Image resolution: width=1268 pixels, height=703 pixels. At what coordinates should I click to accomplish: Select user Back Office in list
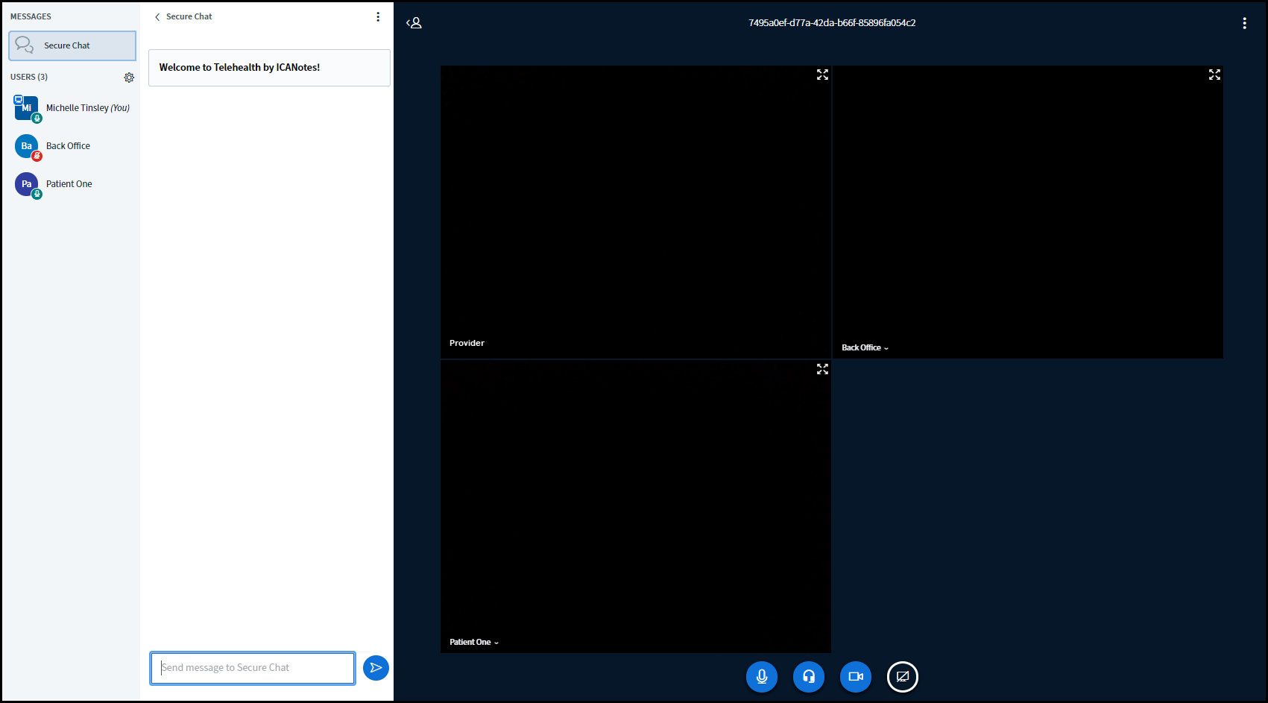(68, 146)
